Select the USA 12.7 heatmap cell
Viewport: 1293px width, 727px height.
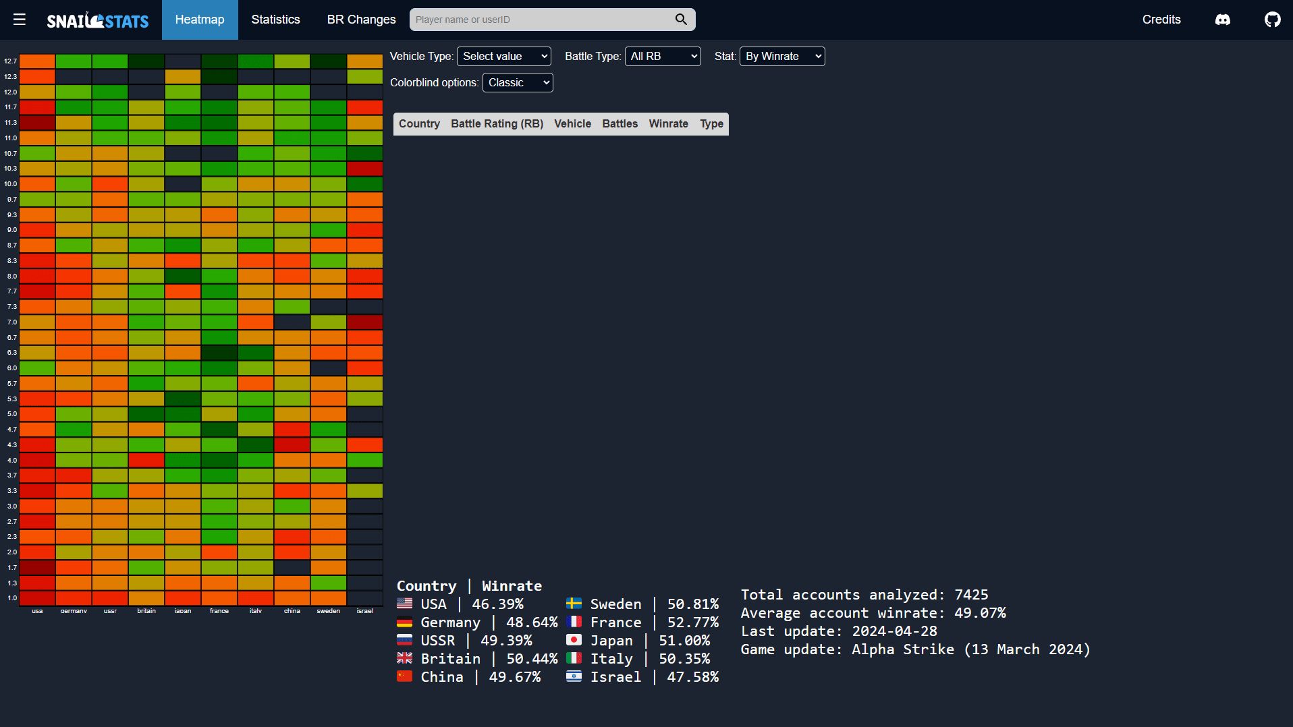tap(37, 61)
